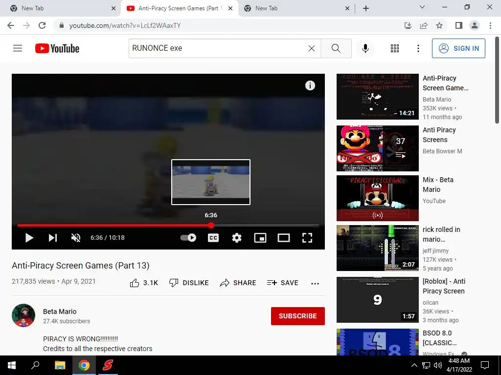Viewport: 501px width, 375px height.
Task: Click the page vertical scrollbar
Action: coord(497,80)
